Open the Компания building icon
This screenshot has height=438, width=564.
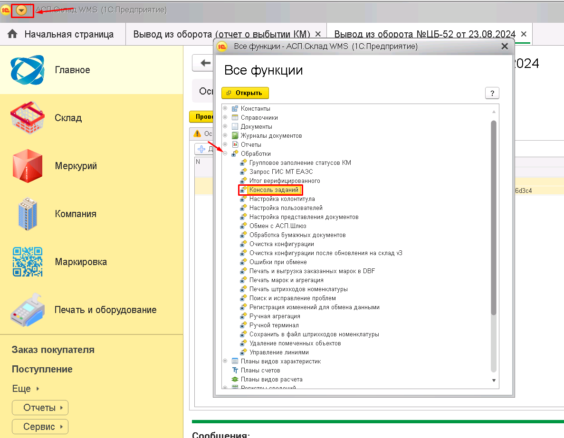(x=28, y=214)
